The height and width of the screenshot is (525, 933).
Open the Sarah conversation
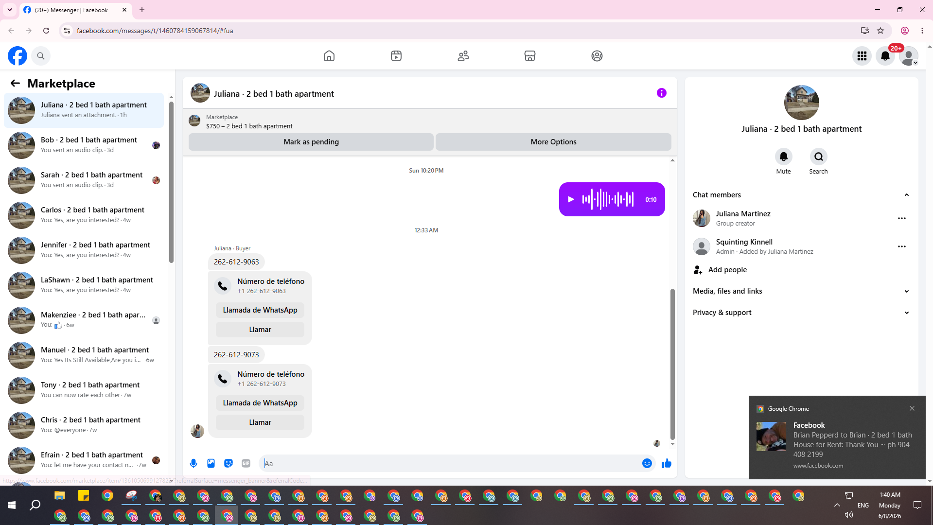[x=84, y=180]
